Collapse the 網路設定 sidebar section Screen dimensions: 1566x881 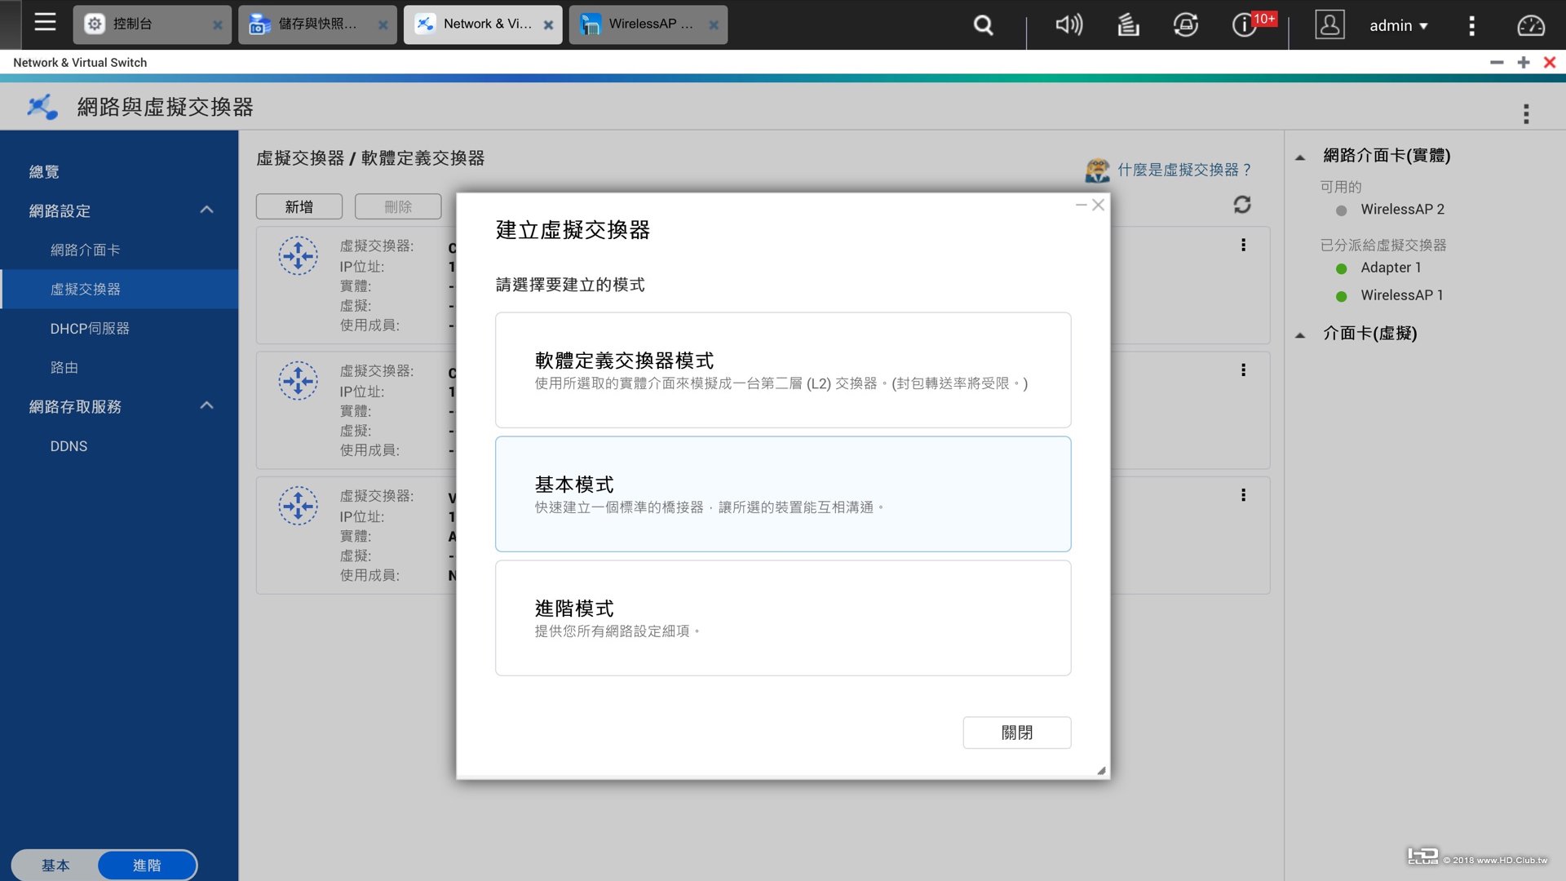point(206,210)
